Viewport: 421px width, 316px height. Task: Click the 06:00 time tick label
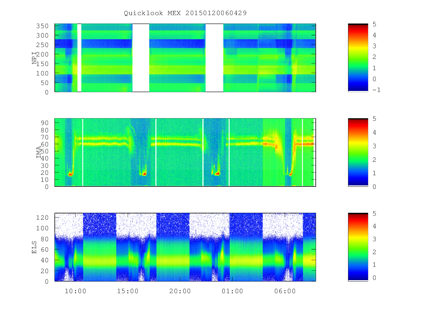point(285,291)
